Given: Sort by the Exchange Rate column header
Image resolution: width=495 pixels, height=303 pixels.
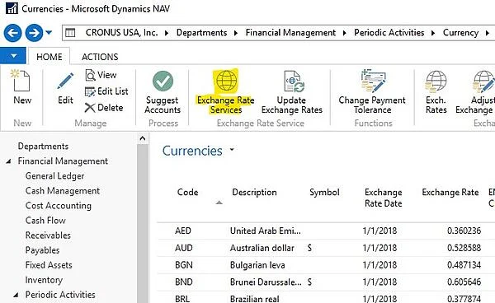Looking at the screenshot, I should click(450, 192).
